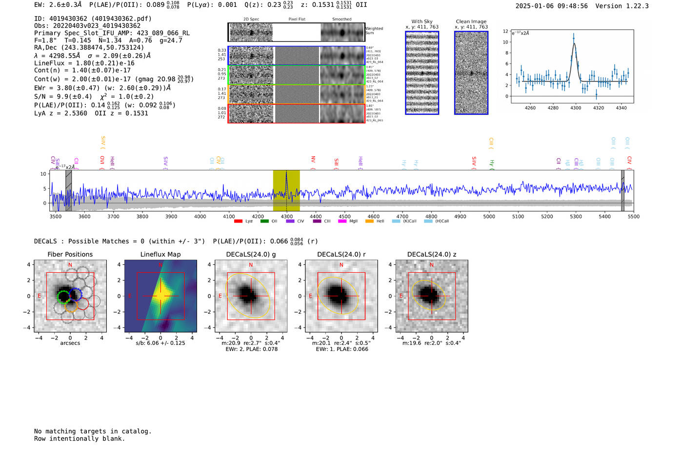683x465 pixels.
Task: Click the blue dashed fiber circle
Action: pyautogui.click(x=75, y=294)
